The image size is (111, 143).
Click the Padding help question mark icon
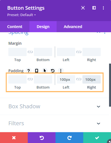[29, 71]
